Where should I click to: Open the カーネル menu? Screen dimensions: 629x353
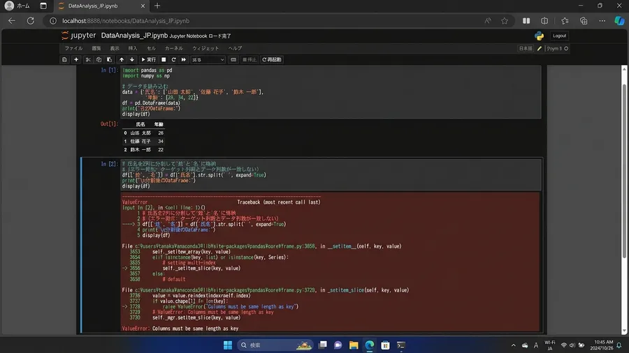(174, 48)
